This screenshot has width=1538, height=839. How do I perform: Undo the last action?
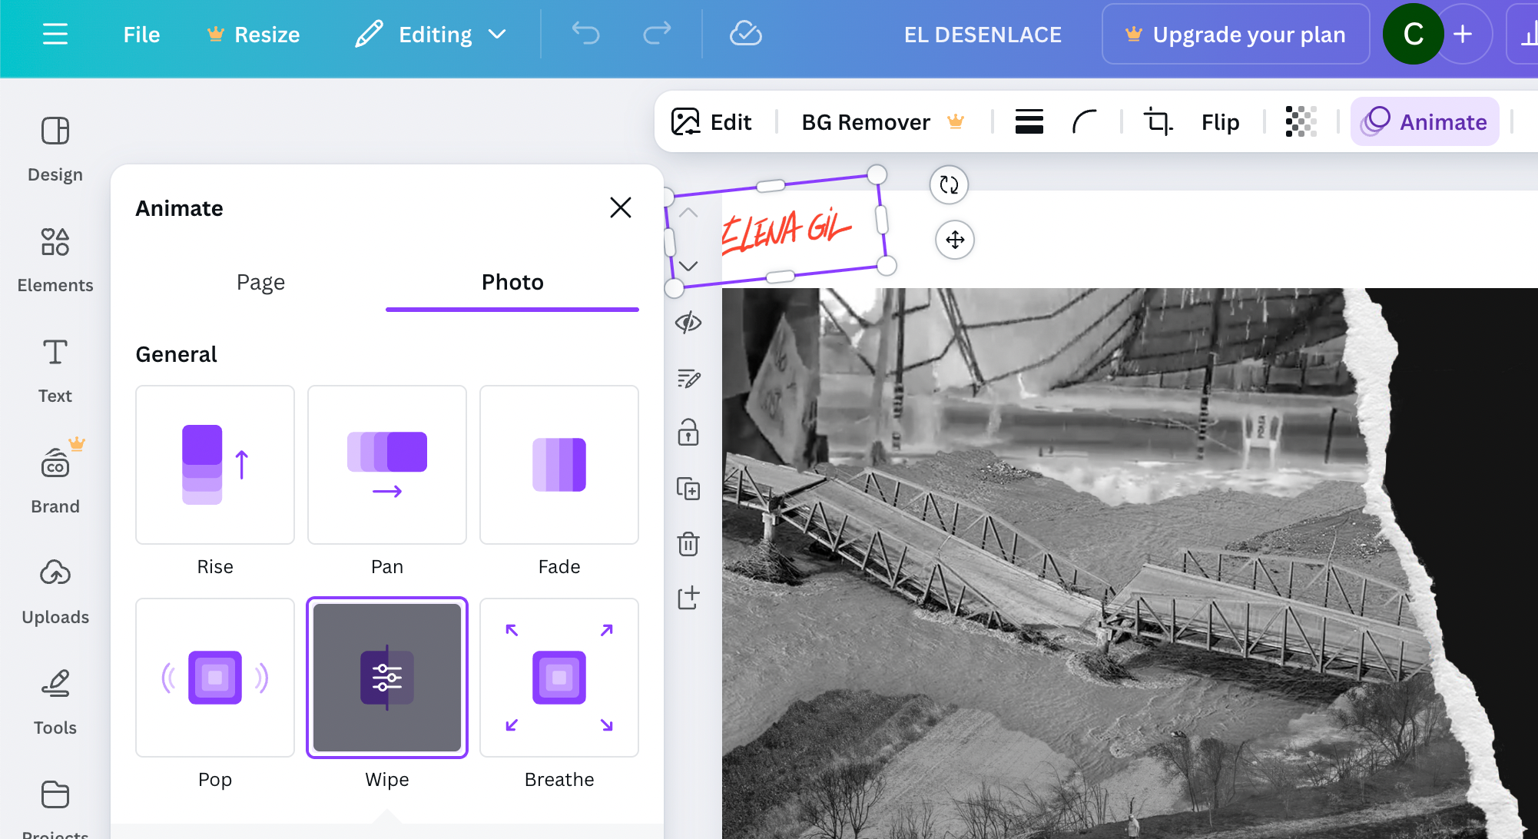(x=585, y=35)
